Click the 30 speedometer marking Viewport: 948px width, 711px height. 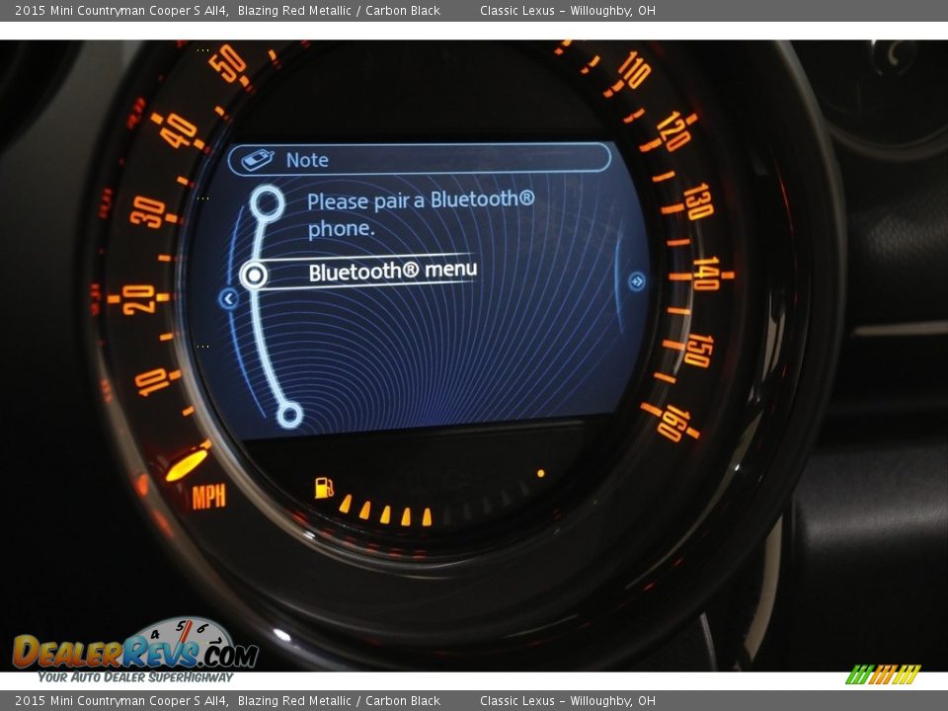(148, 211)
